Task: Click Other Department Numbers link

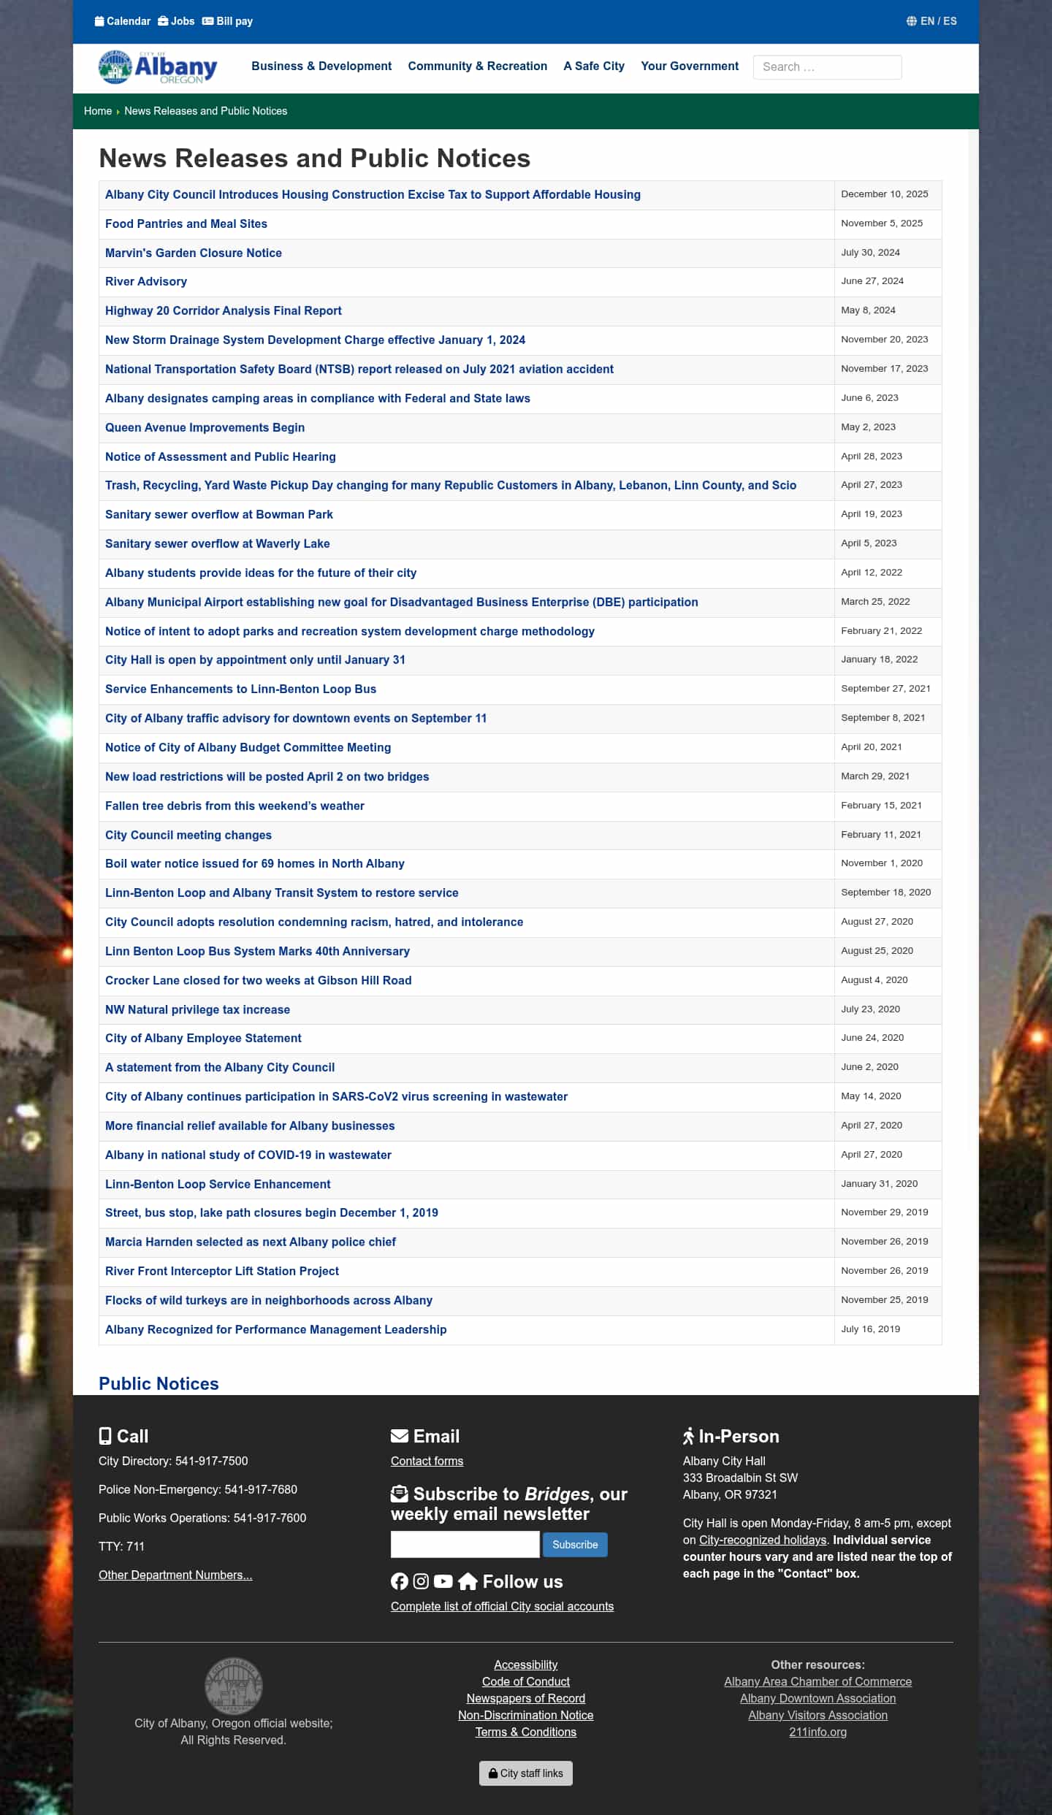Action: (175, 1575)
